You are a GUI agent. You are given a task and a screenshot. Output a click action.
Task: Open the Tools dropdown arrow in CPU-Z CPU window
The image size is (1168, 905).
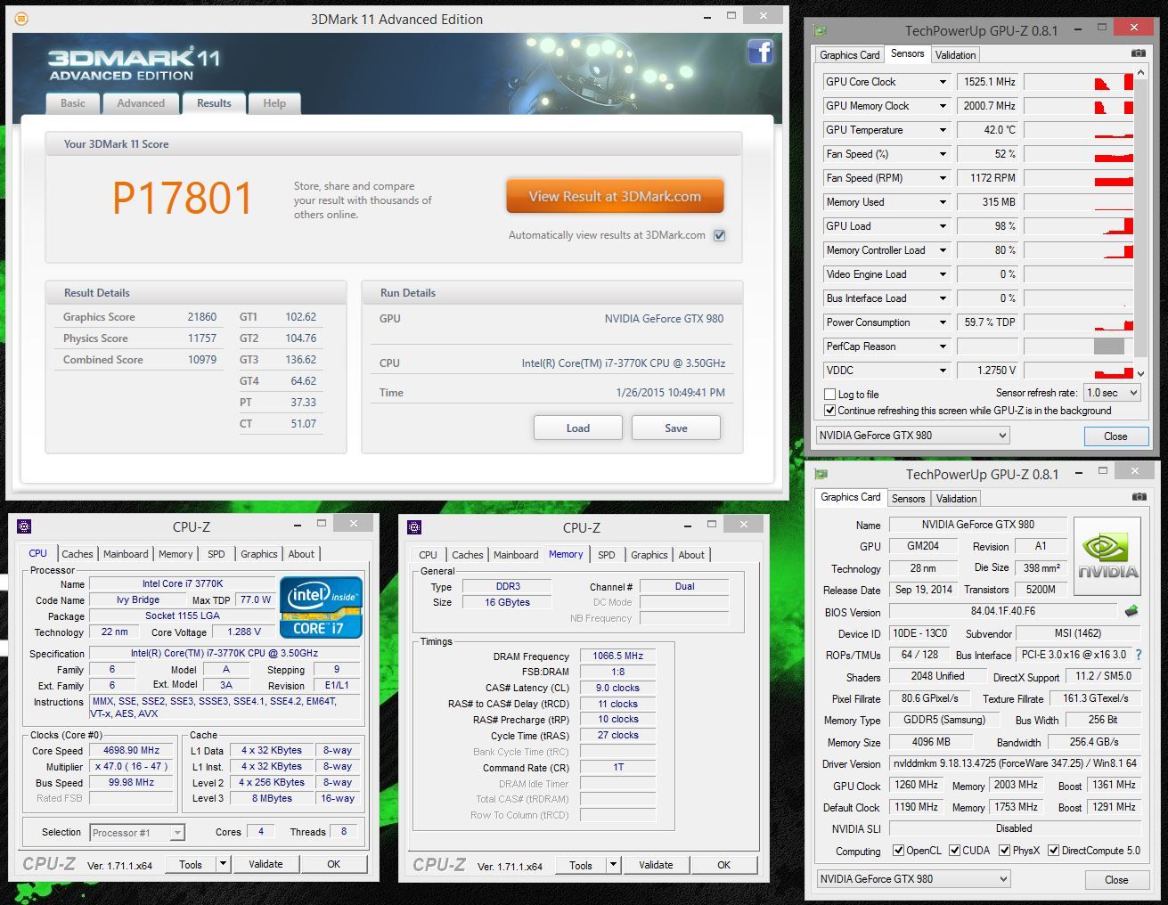[x=223, y=864]
